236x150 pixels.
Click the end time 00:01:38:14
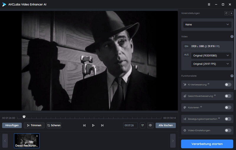[x=169, y=118]
